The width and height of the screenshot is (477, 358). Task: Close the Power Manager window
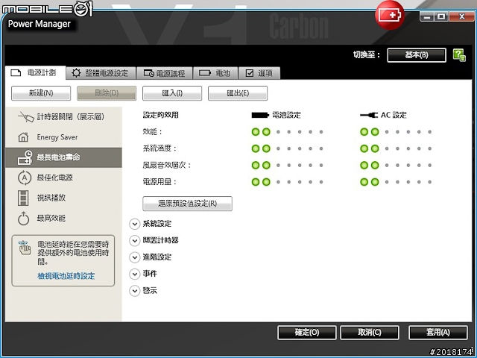[461, 16]
